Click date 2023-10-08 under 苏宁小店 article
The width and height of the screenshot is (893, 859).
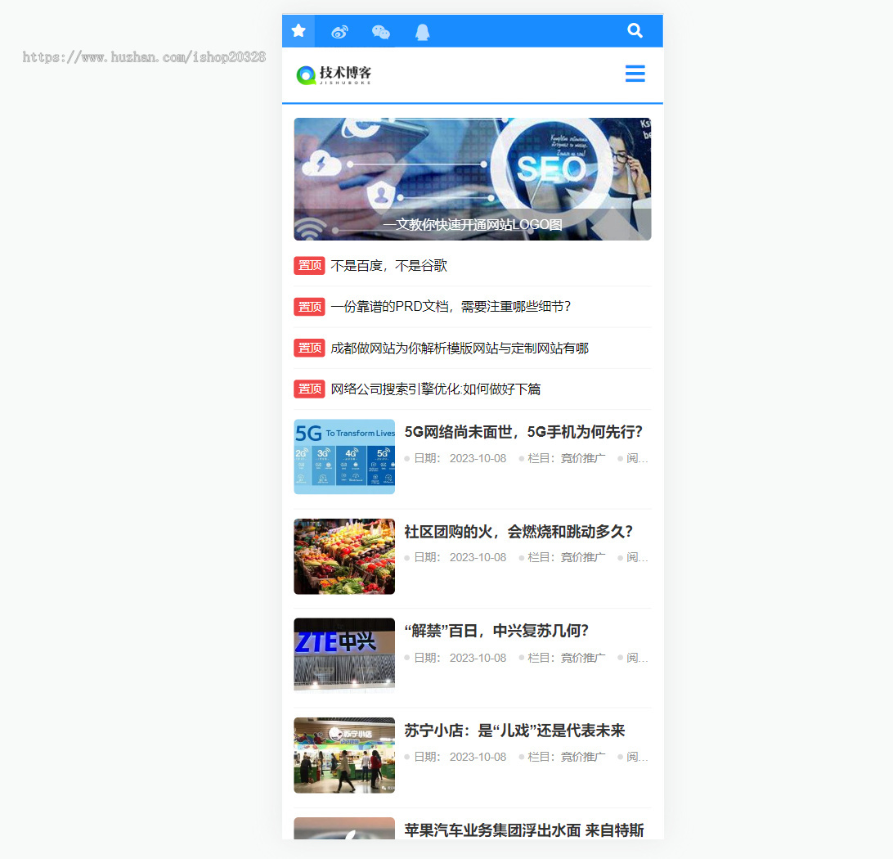478,757
